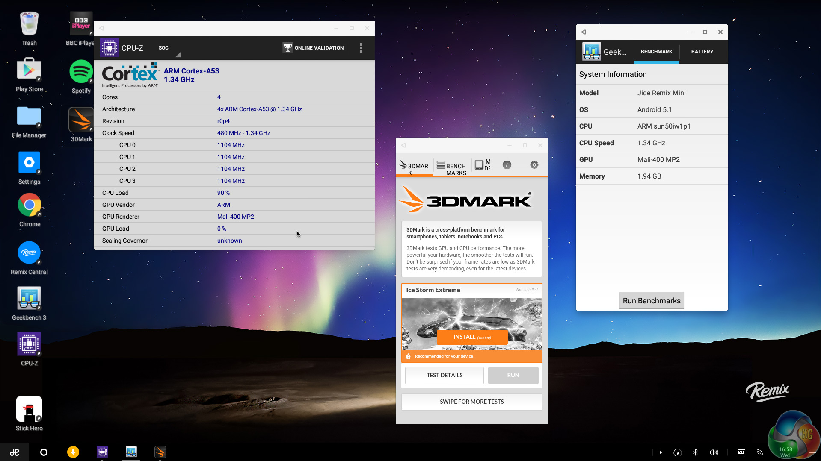Click the Bluetooth icon in system tray
This screenshot has width=821, height=461.
point(695,452)
